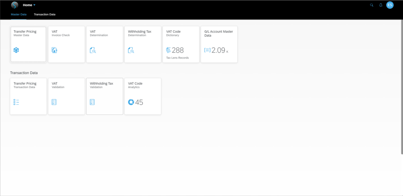The height and width of the screenshot is (196, 403).
Task: Click the Transaction Data section heading
Action: (24, 73)
